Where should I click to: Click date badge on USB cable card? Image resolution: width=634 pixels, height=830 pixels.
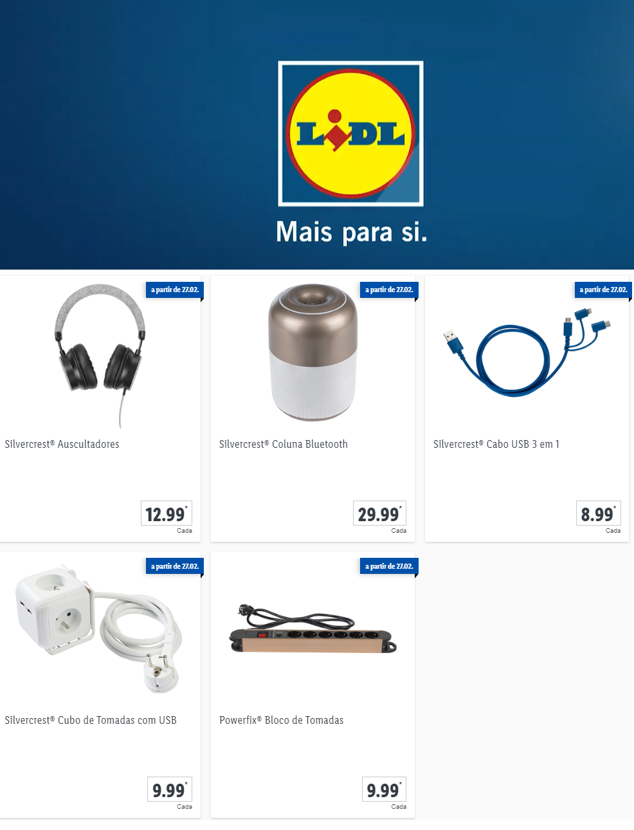603,290
